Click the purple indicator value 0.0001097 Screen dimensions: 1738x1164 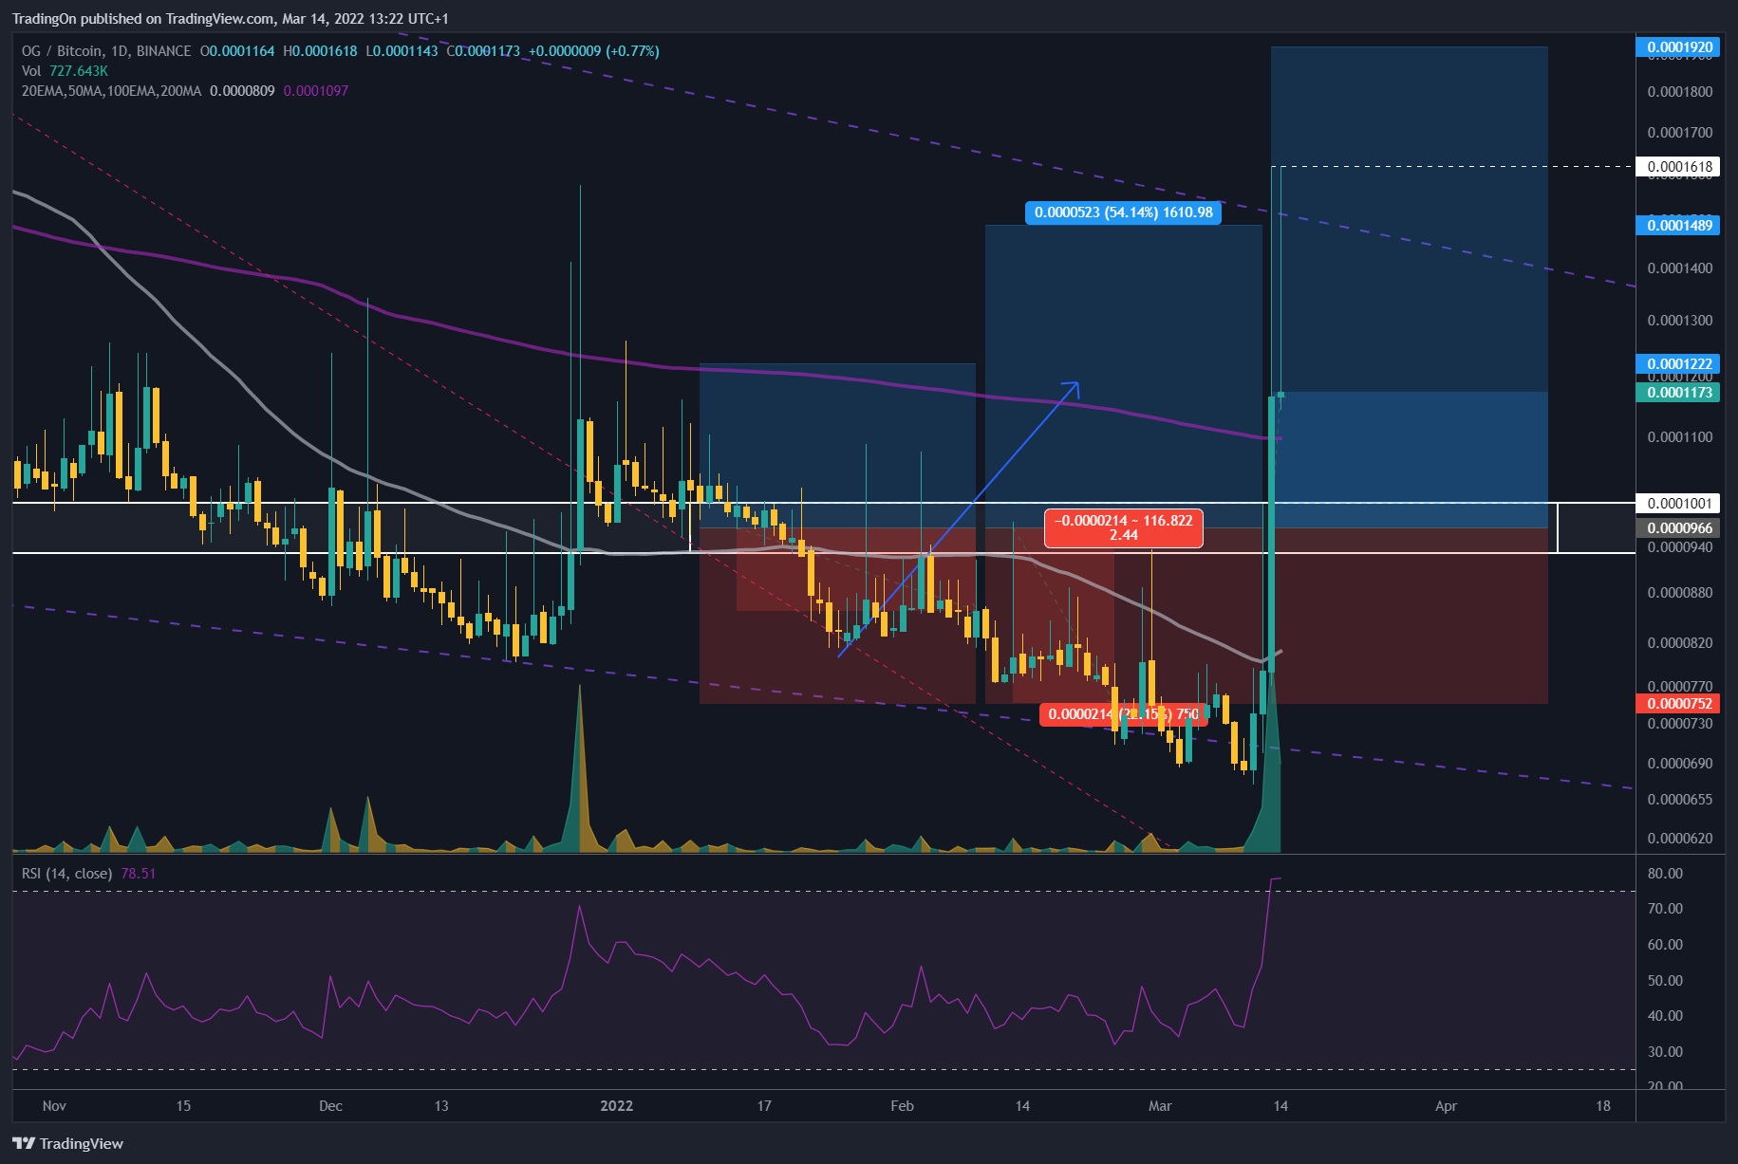[x=316, y=91]
